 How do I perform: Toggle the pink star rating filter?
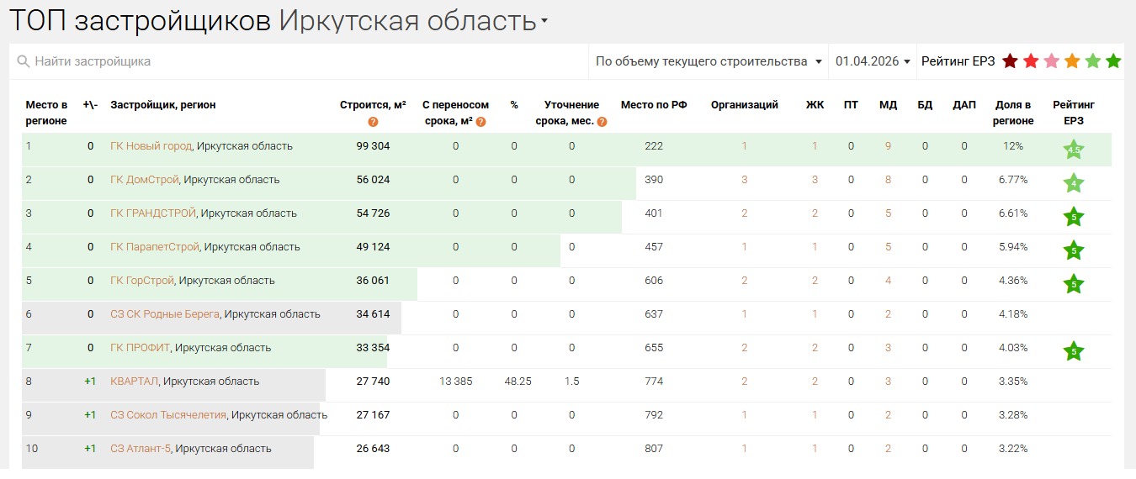(x=1051, y=61)
